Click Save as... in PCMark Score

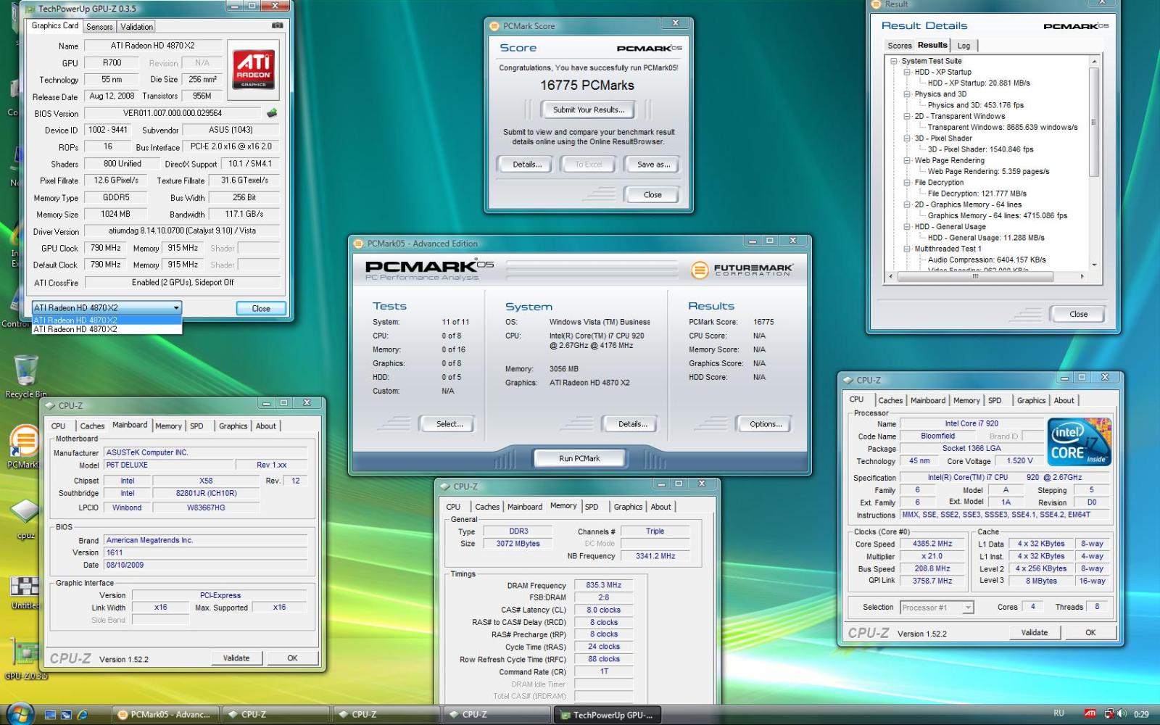pyautogui.click(x=653, y=165)
